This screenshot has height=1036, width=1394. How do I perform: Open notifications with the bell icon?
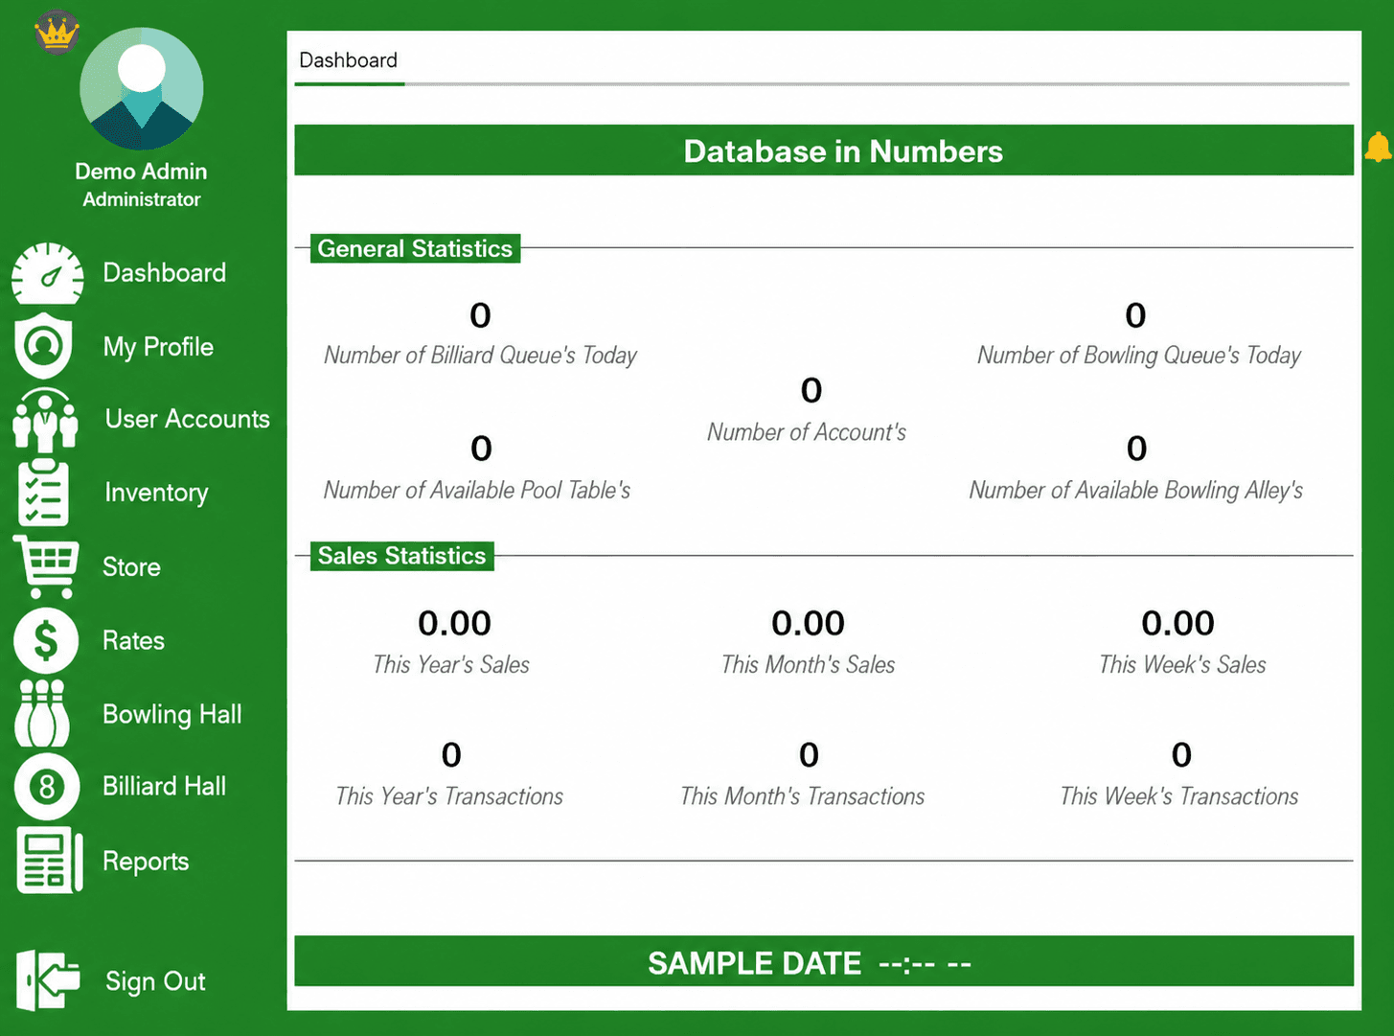click(x=1378, y=147)
